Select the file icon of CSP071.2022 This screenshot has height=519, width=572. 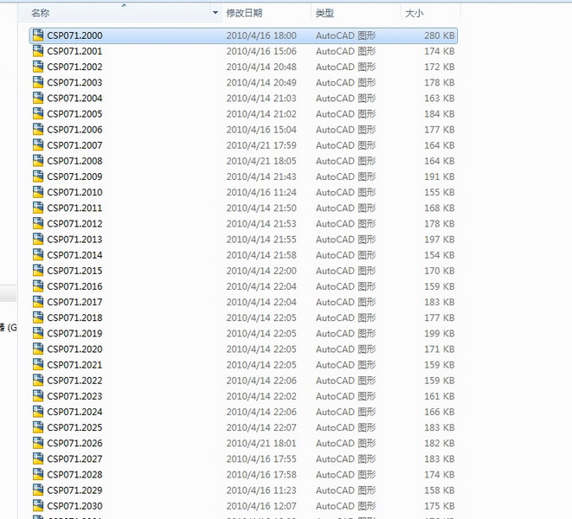38,381
